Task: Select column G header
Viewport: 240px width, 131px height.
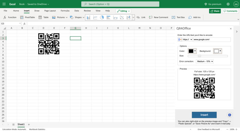Action: click(75, 28)
